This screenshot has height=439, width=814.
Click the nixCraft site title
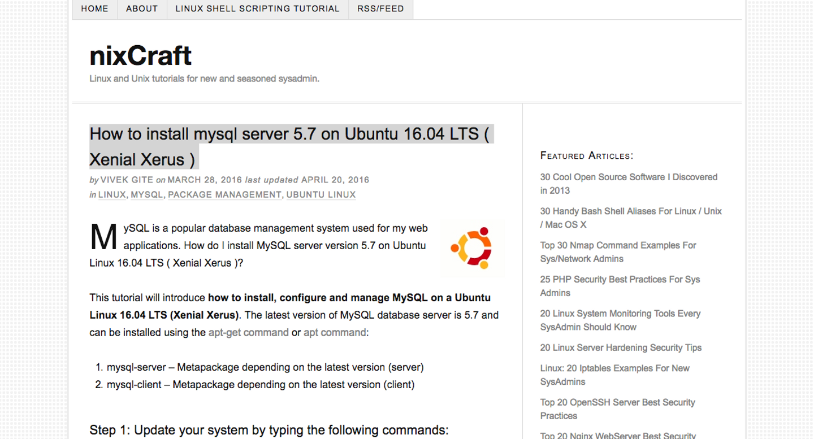click(140, 56)
